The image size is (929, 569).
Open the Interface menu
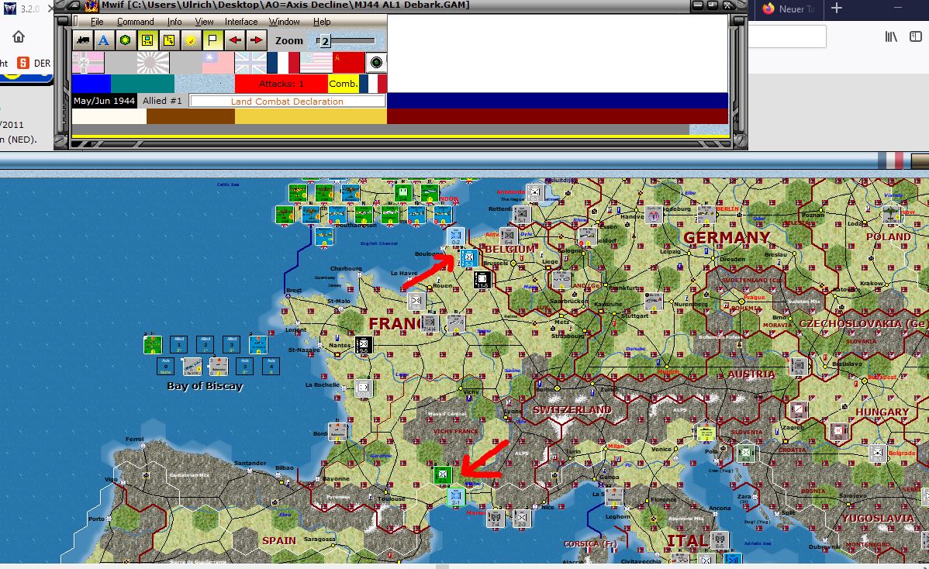pyautogui.click(x=241, y=21)
